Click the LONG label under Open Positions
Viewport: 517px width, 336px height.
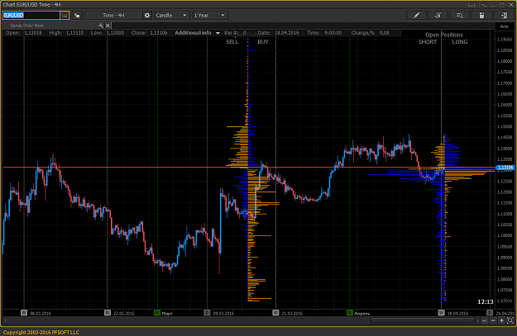point(460,42)
